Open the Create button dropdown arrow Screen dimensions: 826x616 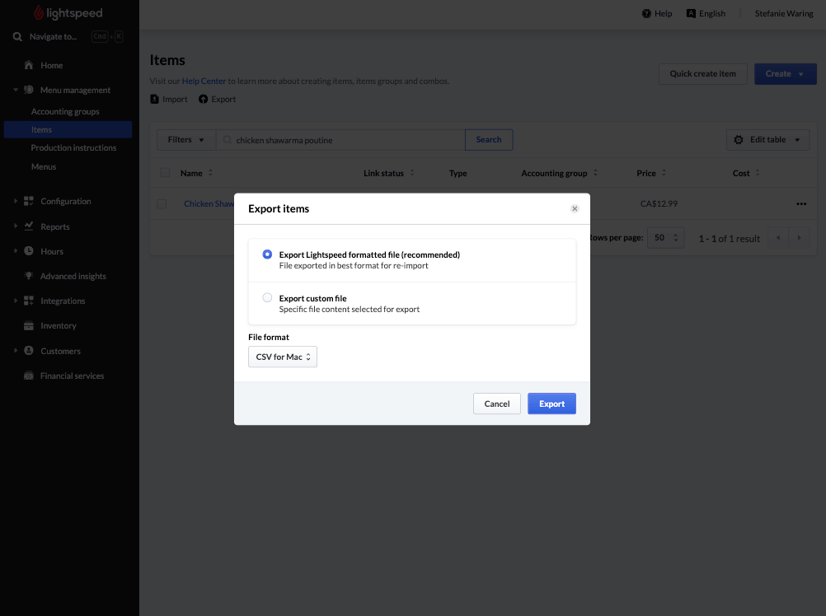click(x=800, y=74)
